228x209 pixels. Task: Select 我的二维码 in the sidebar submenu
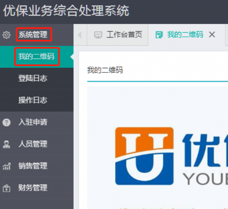[x=36, y=57]
